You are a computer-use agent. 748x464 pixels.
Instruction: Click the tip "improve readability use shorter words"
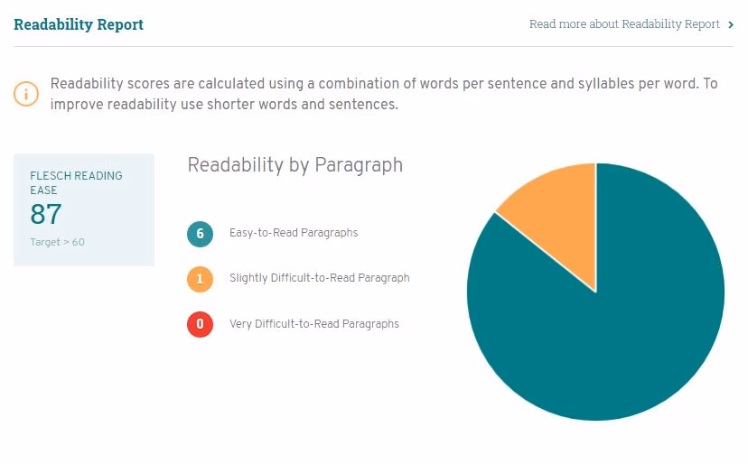pos(224,104)
